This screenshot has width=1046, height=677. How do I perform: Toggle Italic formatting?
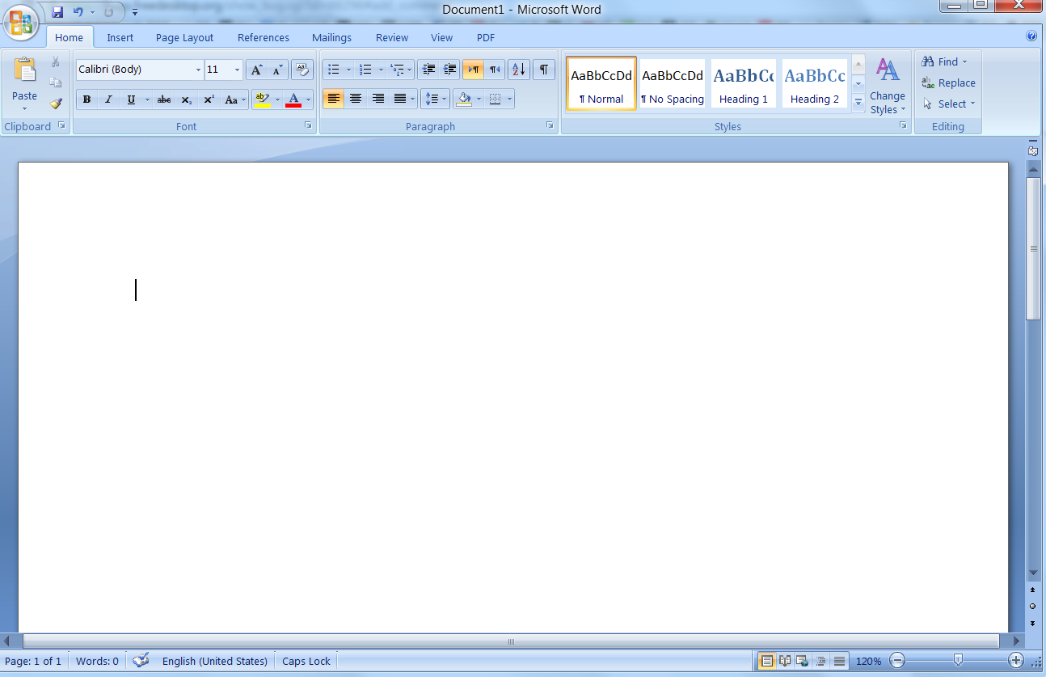tap(108, 99)
